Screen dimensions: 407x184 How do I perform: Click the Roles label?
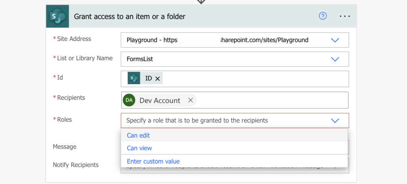point(64,119)
